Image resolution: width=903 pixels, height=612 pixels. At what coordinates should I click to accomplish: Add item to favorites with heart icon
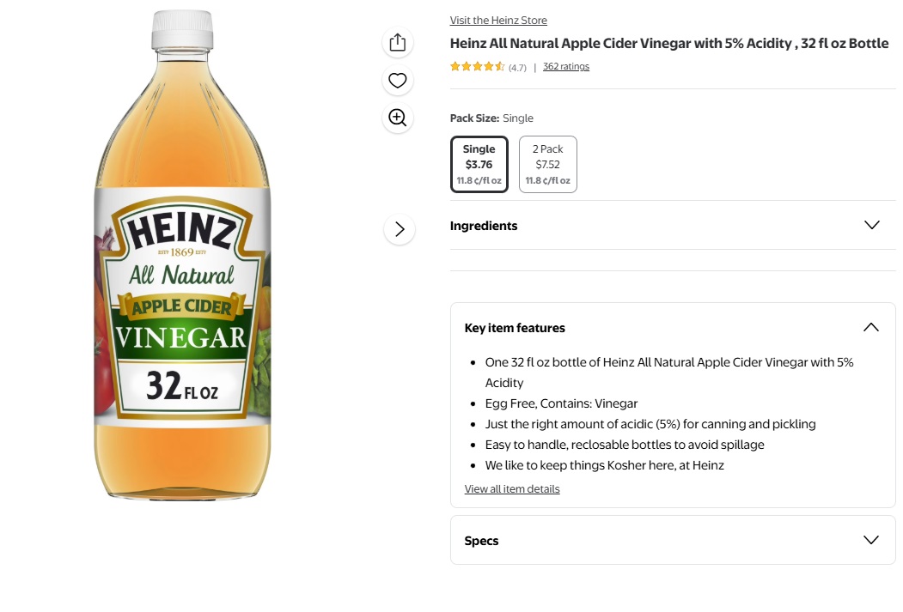(397, 81)
